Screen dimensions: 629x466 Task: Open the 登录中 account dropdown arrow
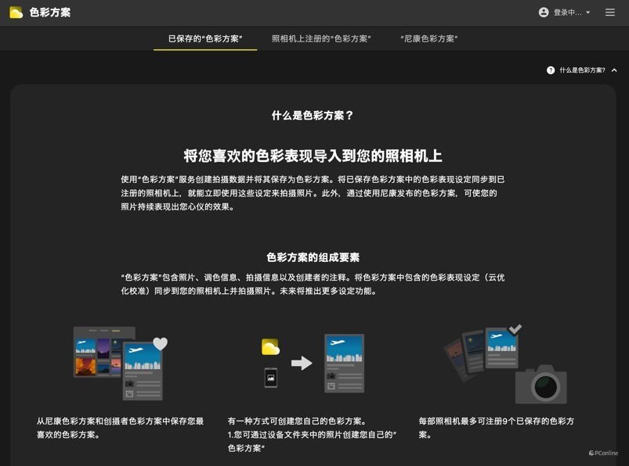(588, 13)
